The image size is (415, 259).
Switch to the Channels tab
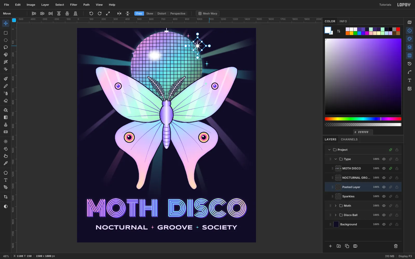click(349, 139)
